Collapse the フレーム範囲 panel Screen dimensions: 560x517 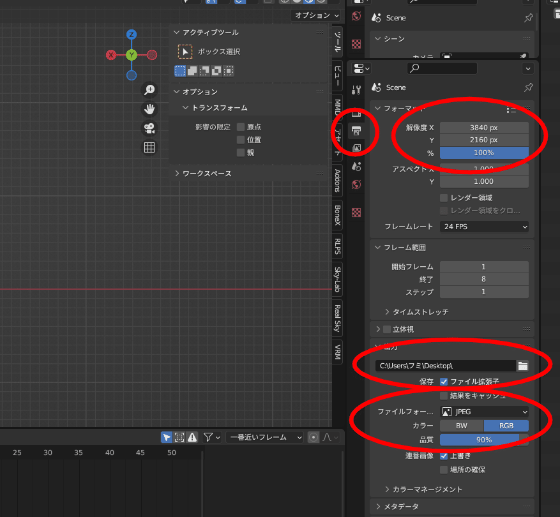point(377,248)
